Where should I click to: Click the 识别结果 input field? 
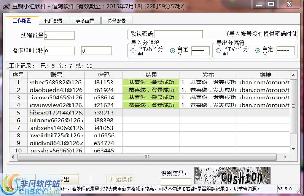[176, 182]
